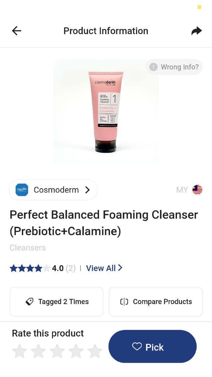Image resolution: width=212 pixels, height=377 pixels.
Task: Open Compare Products
Action: pyautogui.click(x=155, y=302)
